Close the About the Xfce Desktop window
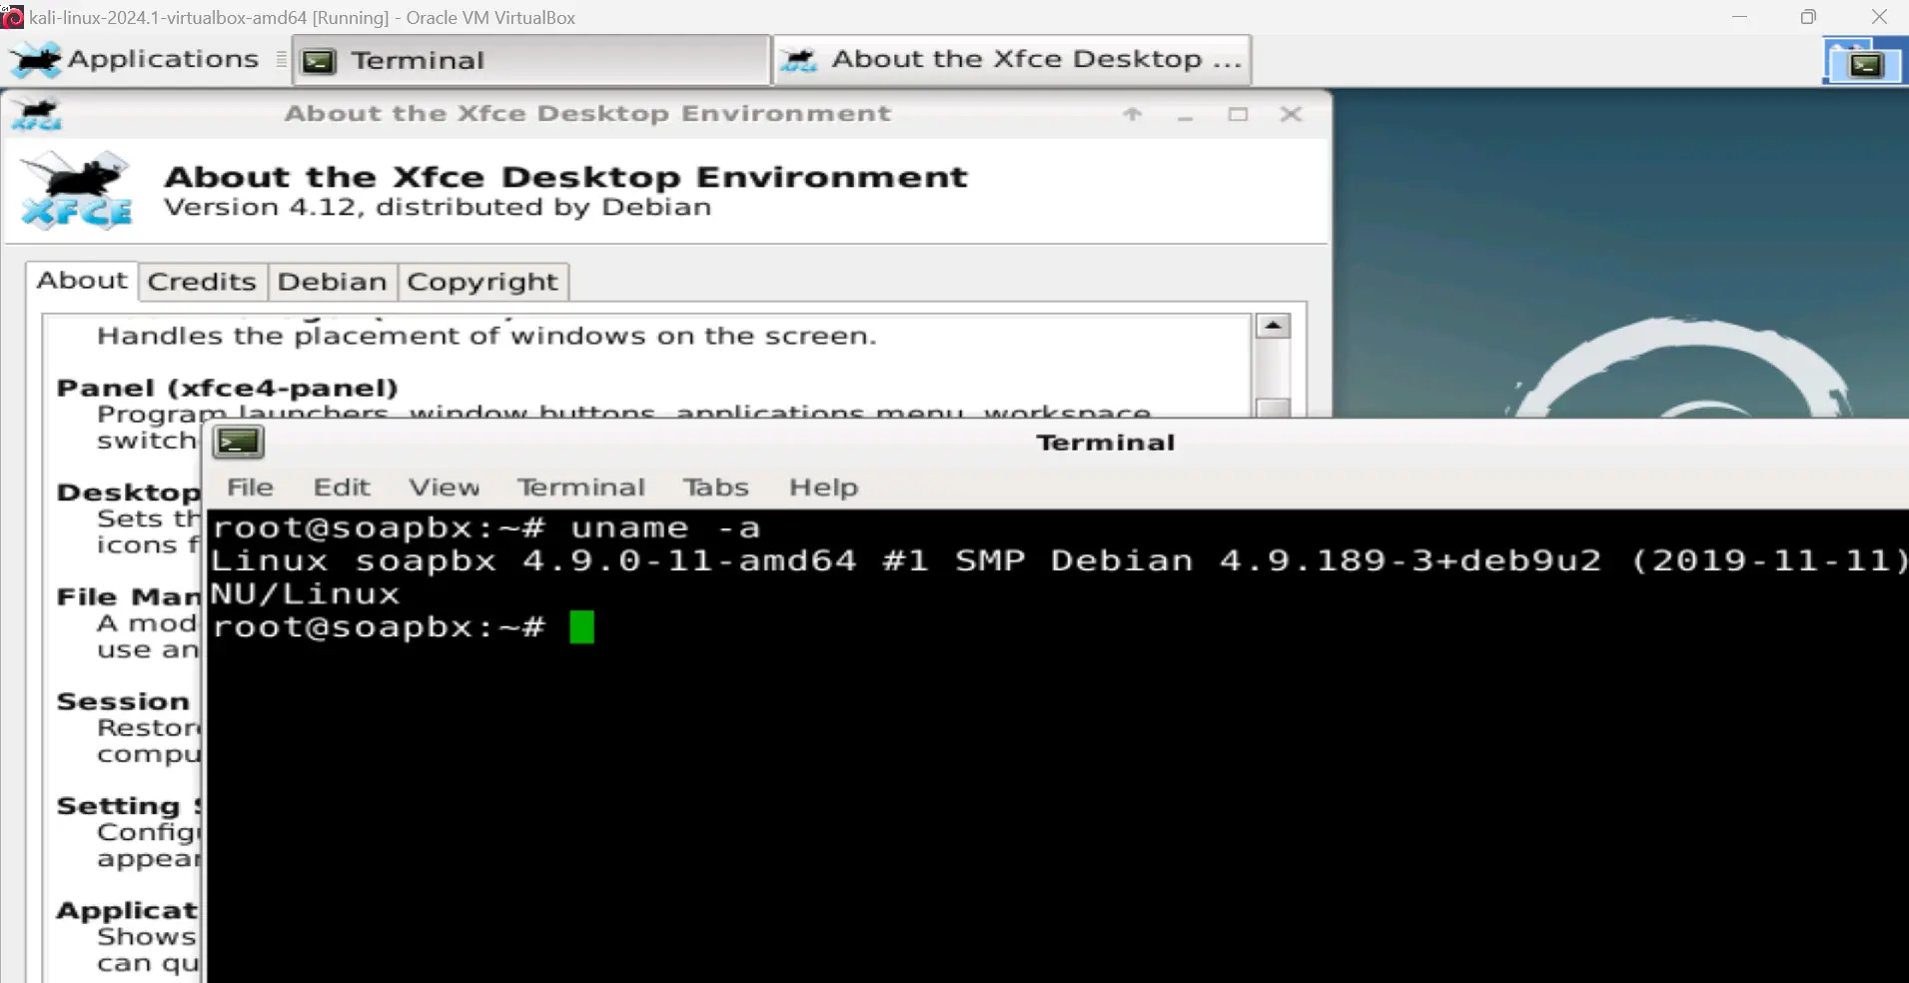Viewport: 1909px width, 983px height. point(1291,114)
